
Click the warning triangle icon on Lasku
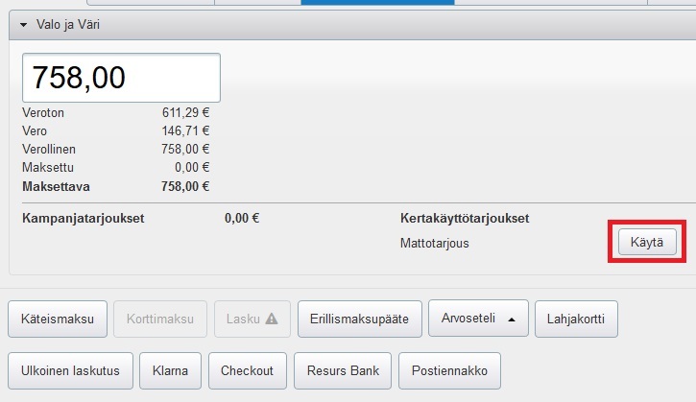click(271, 319)
